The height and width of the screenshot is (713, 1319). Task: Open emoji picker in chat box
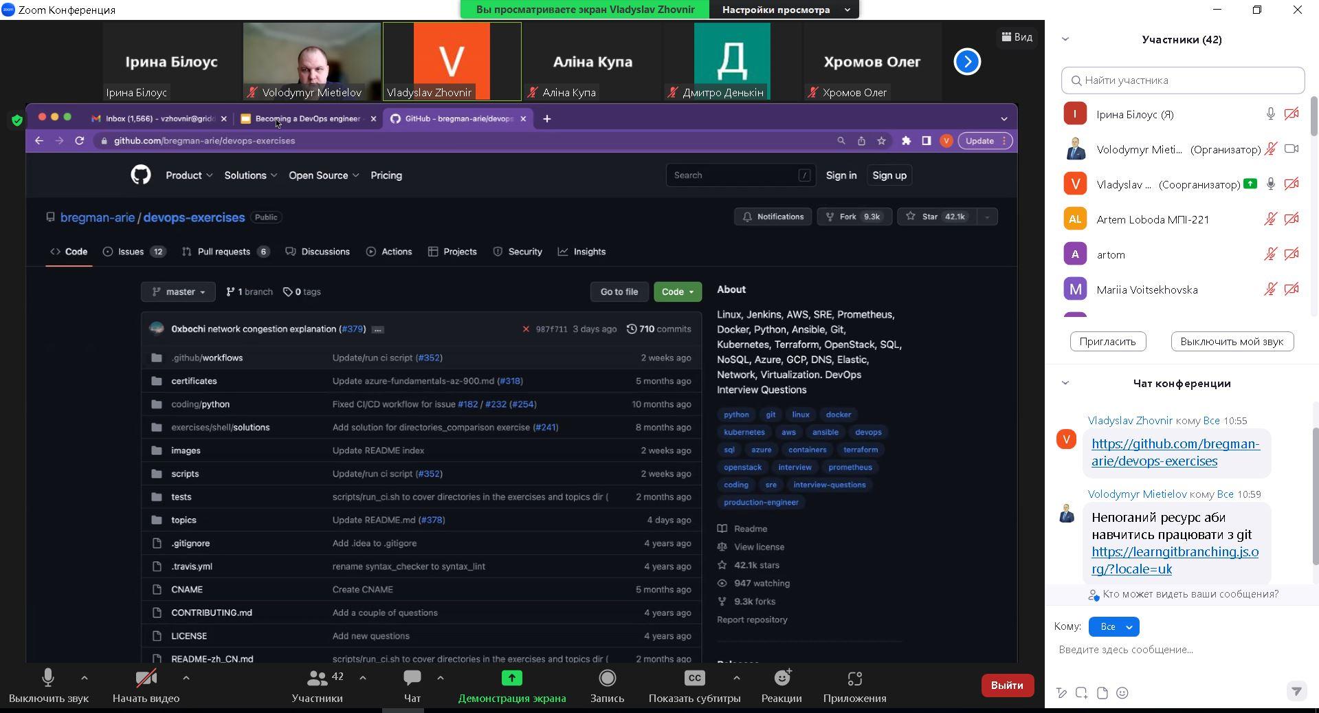click(x=1122, y=693)
